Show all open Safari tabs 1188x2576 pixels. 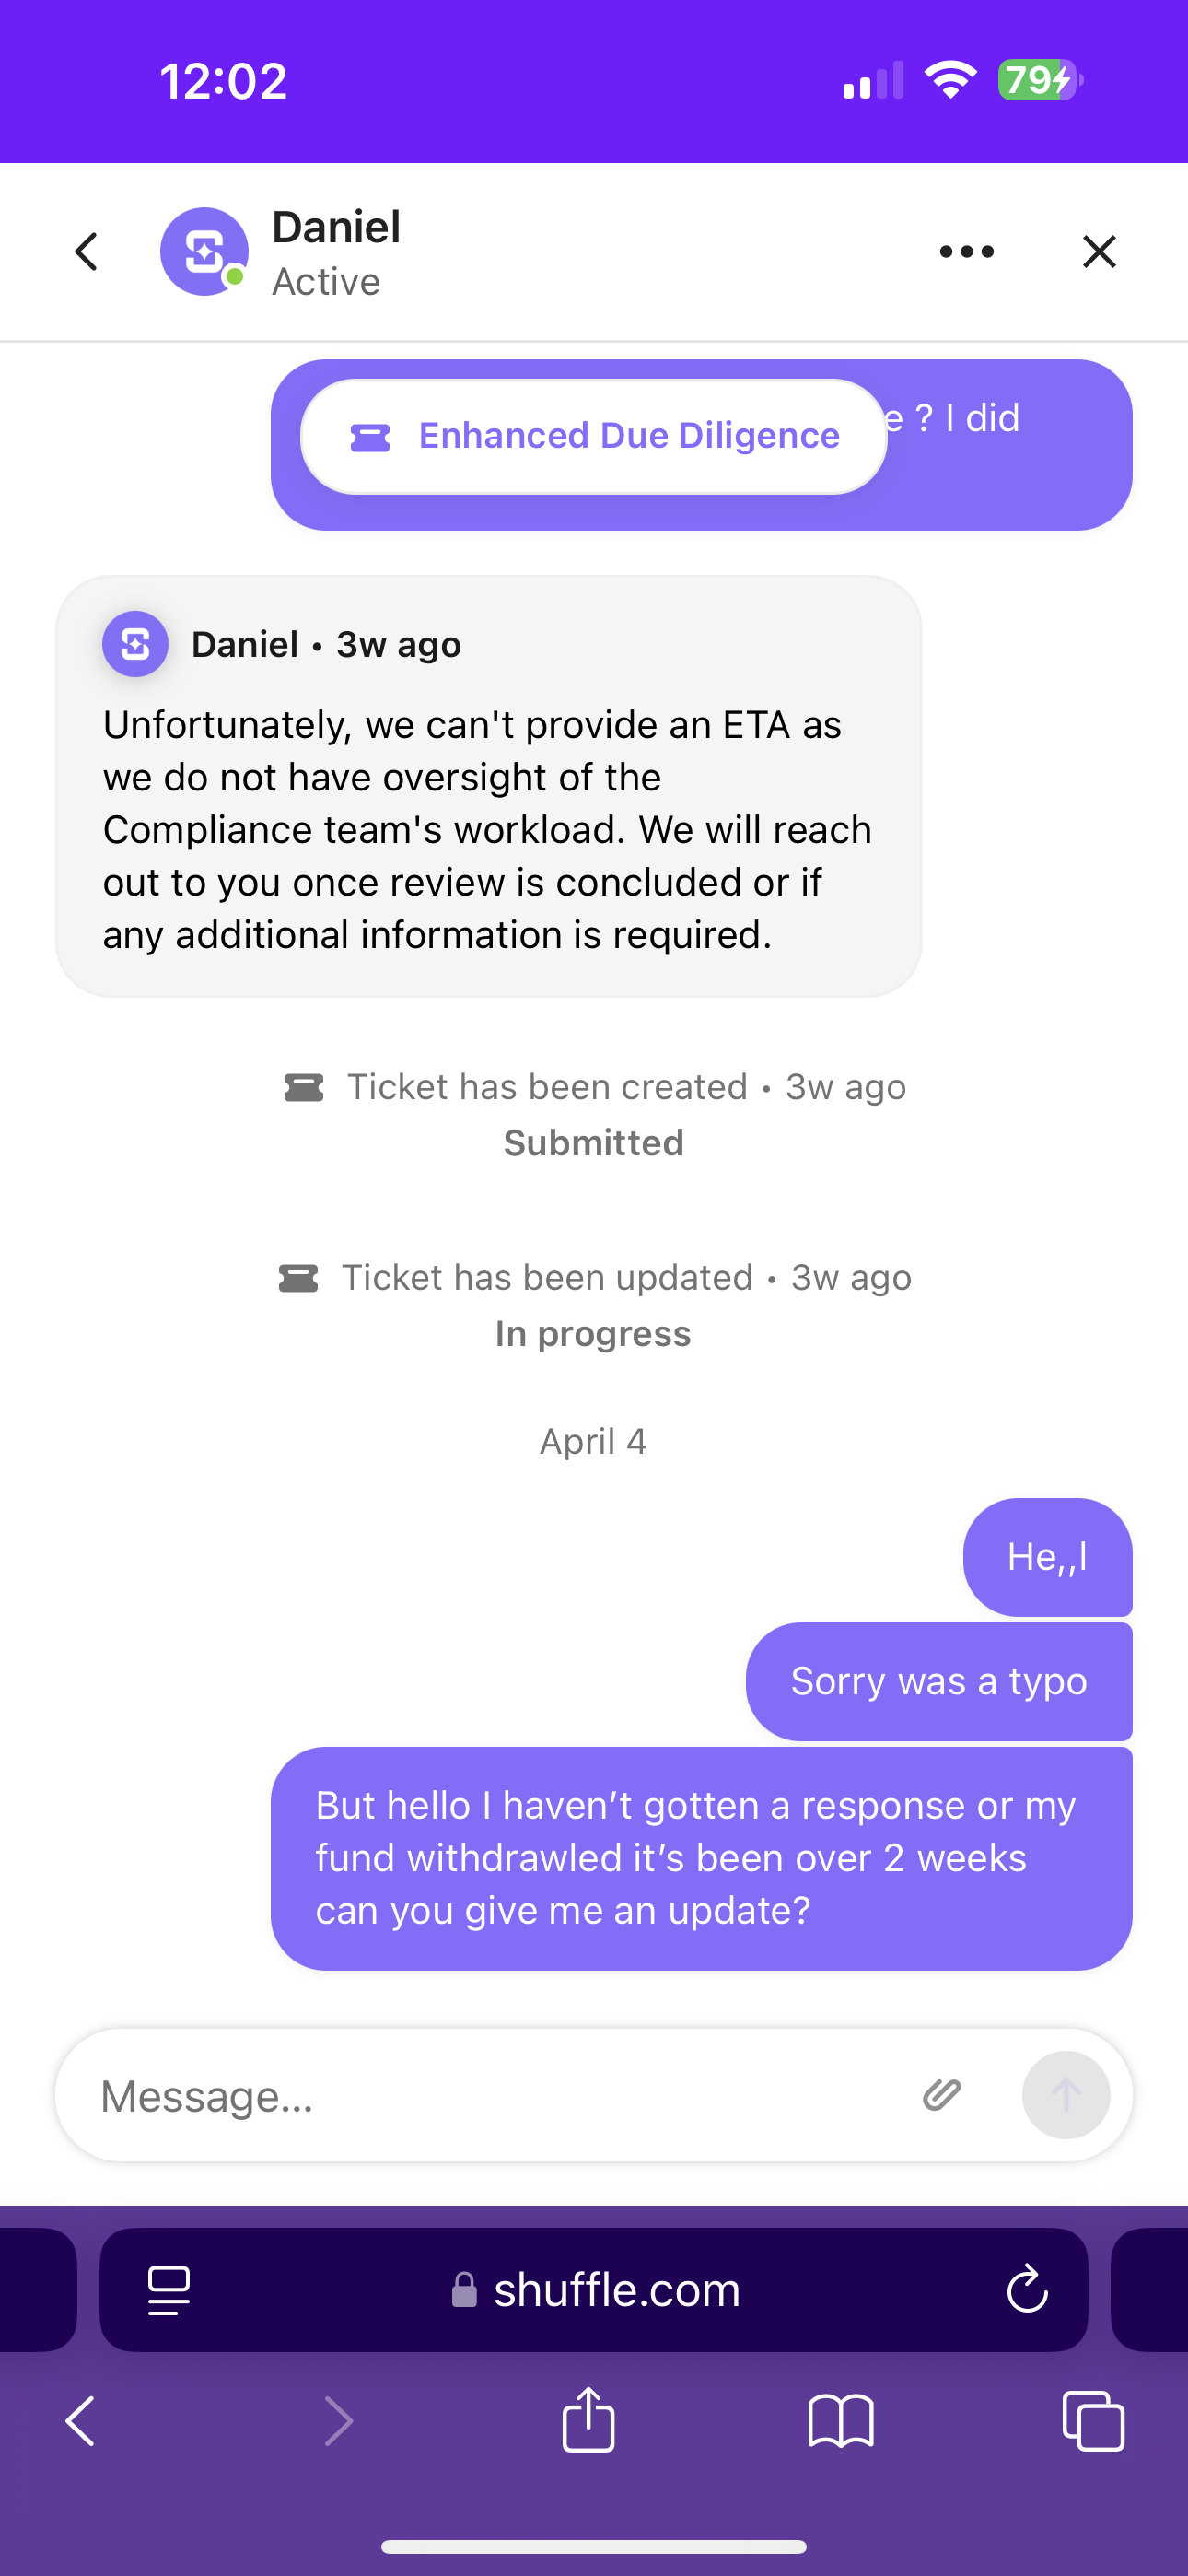(x=1093, y=2422)
